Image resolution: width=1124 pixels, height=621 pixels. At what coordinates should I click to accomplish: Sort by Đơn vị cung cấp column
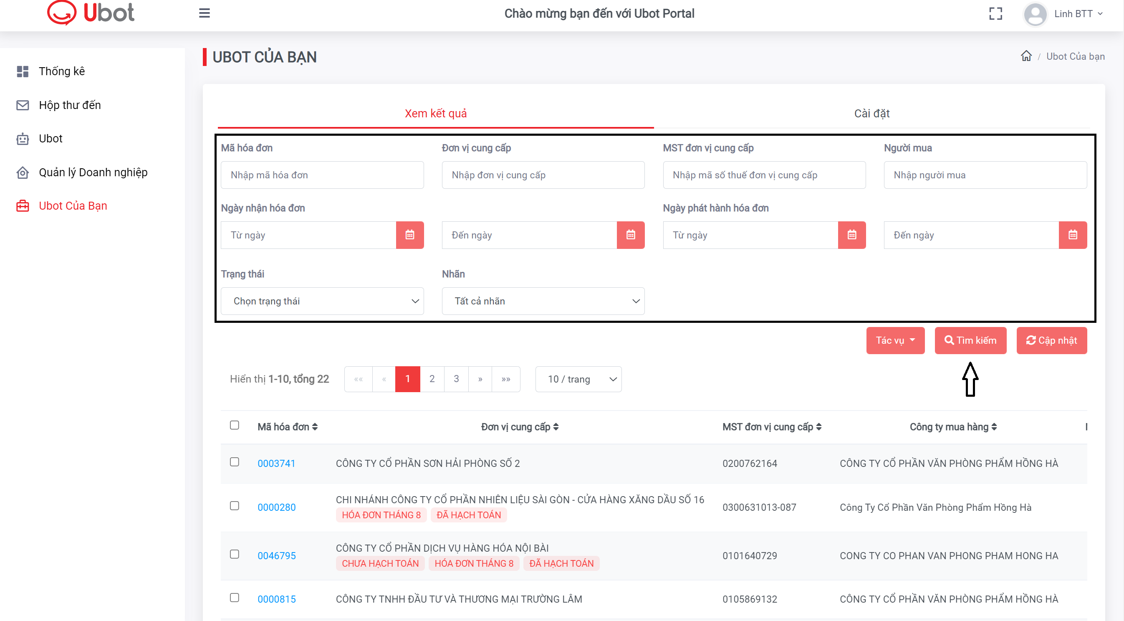click(520, 427)
